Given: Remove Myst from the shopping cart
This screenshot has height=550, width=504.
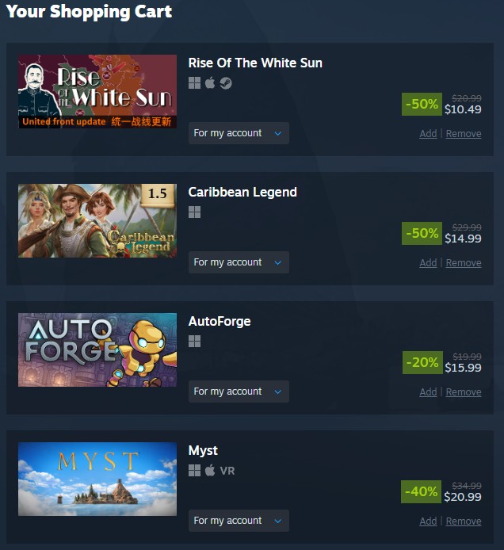Looking at the screenshot, I should click(x=464, y=521).
